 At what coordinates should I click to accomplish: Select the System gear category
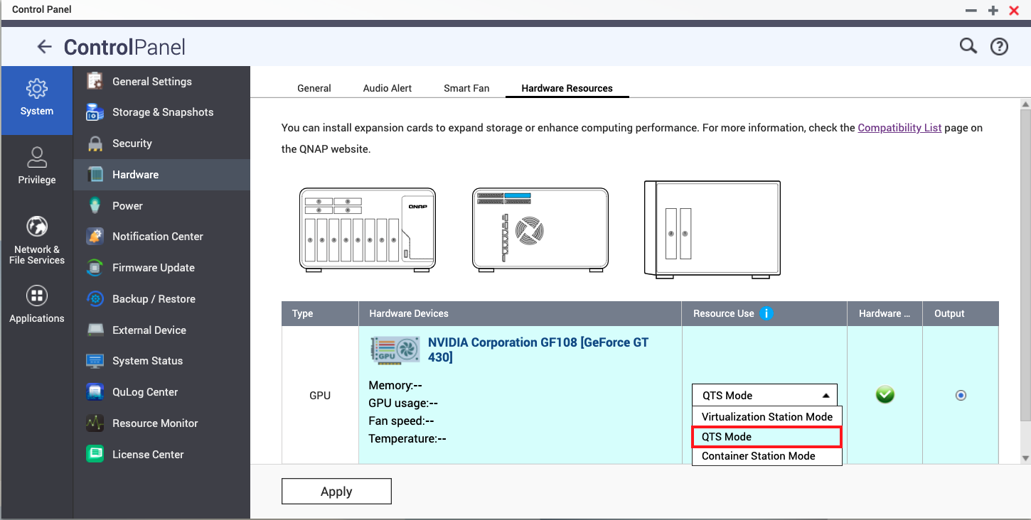click(36, 100)
